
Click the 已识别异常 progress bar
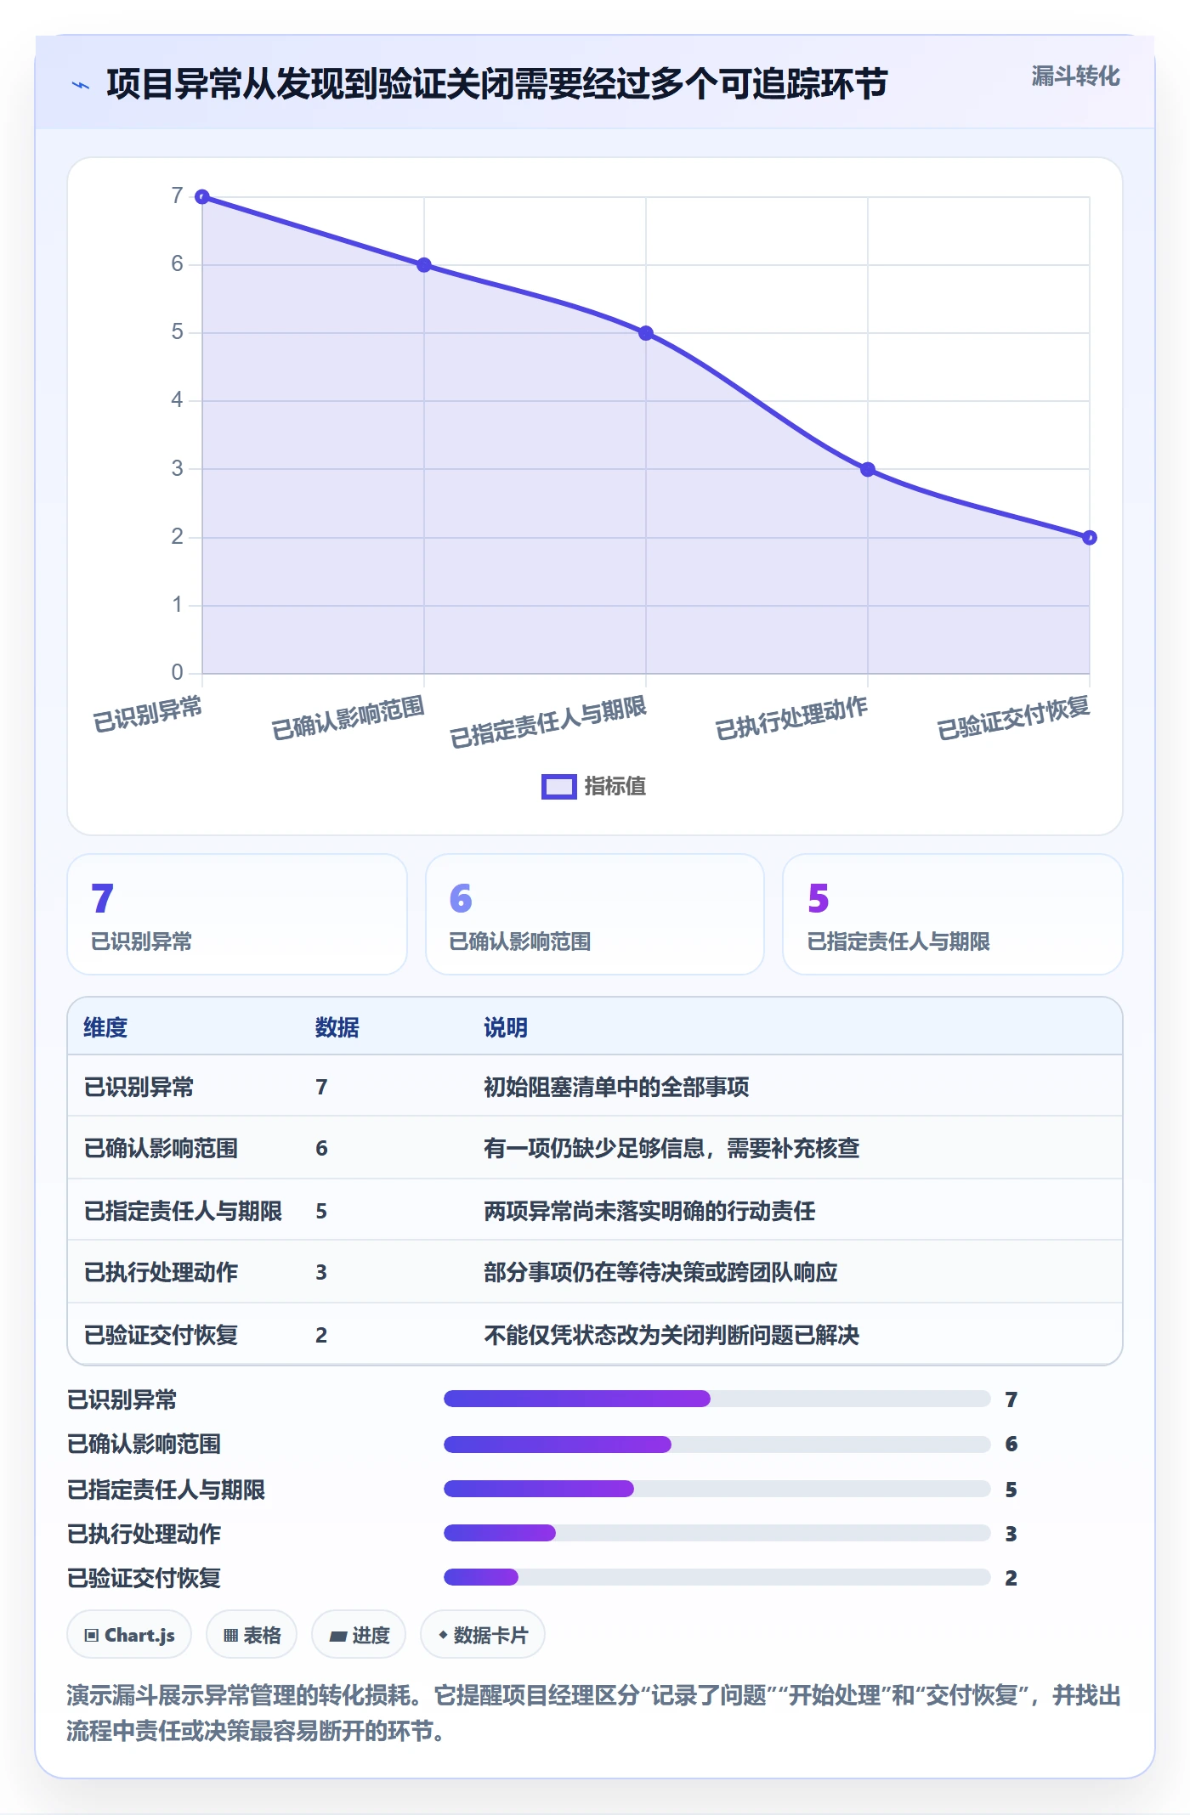click(x=717, y=1399)
